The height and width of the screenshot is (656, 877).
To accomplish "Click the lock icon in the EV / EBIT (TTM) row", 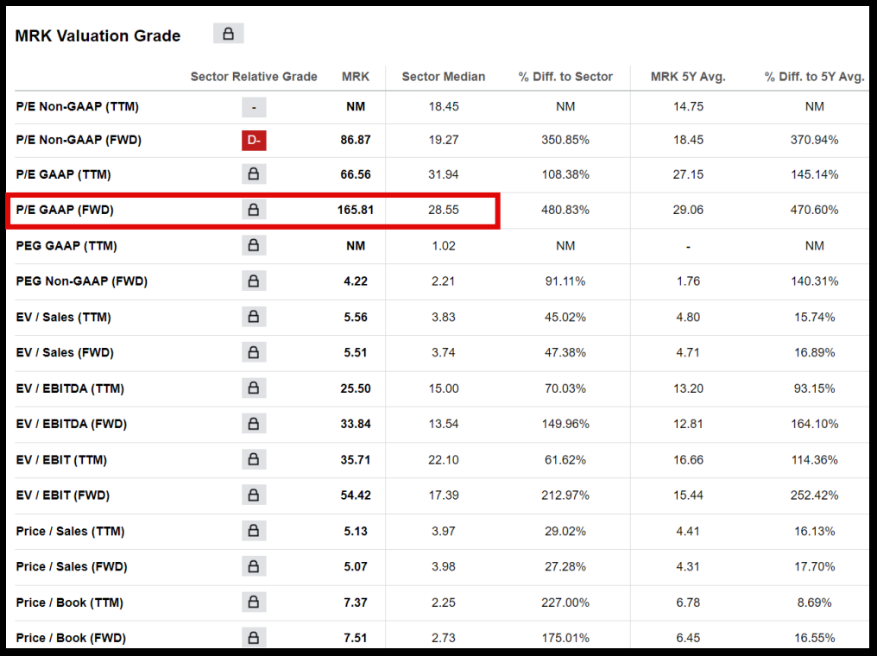I will pyautogui.click(x=254, y=459).
